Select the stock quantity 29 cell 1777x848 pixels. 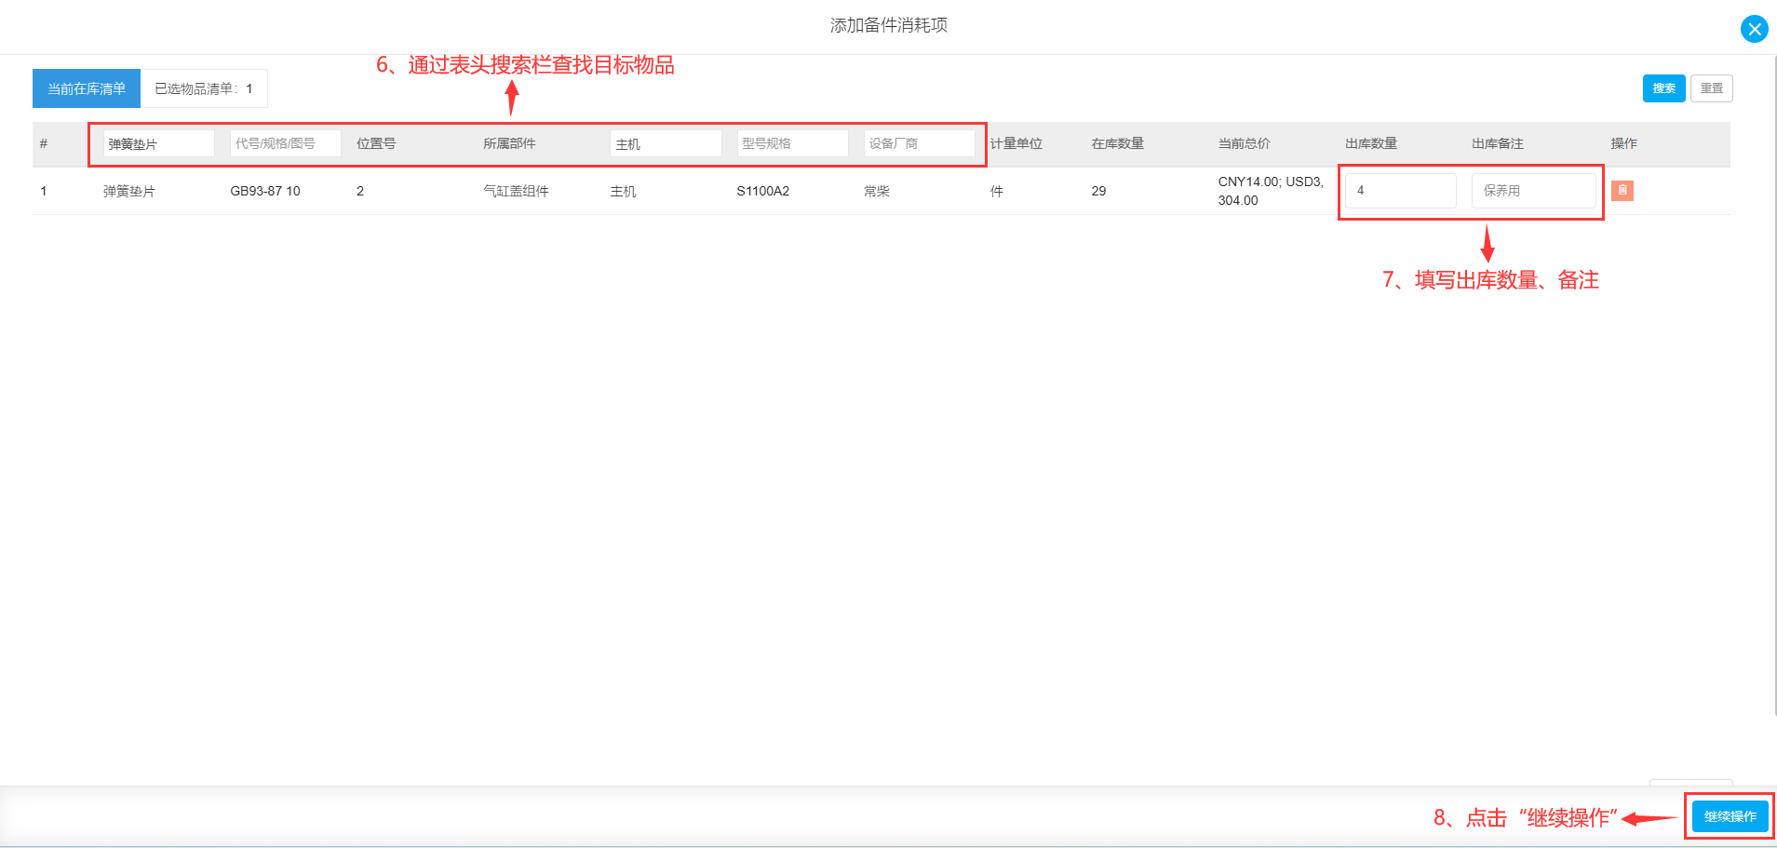(x=1098, y=191)
